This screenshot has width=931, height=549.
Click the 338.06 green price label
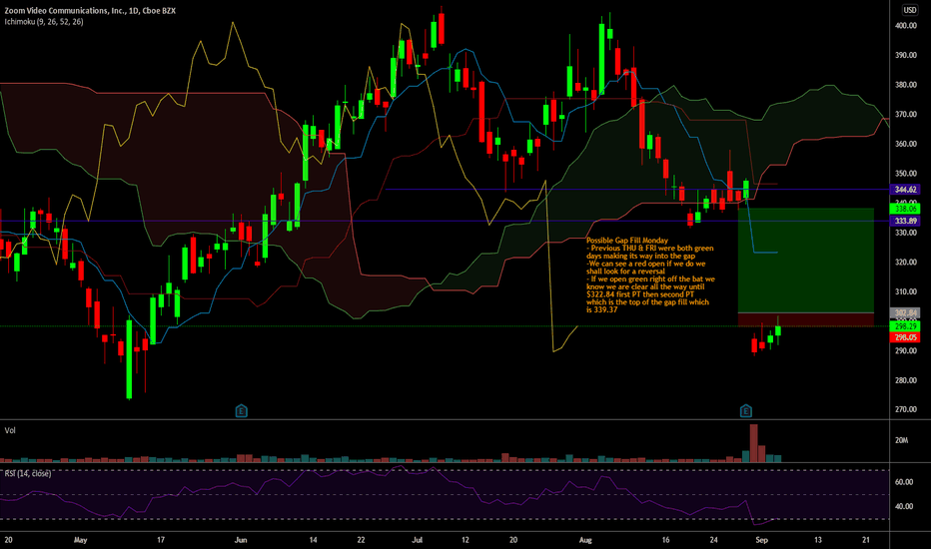click(906, 209)
